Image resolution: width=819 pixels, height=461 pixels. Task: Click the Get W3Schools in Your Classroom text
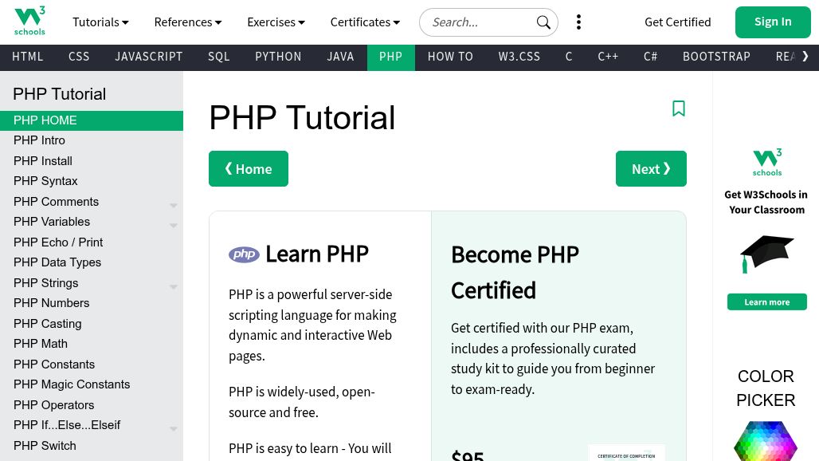pyautogui.click(x=766, y=203)
